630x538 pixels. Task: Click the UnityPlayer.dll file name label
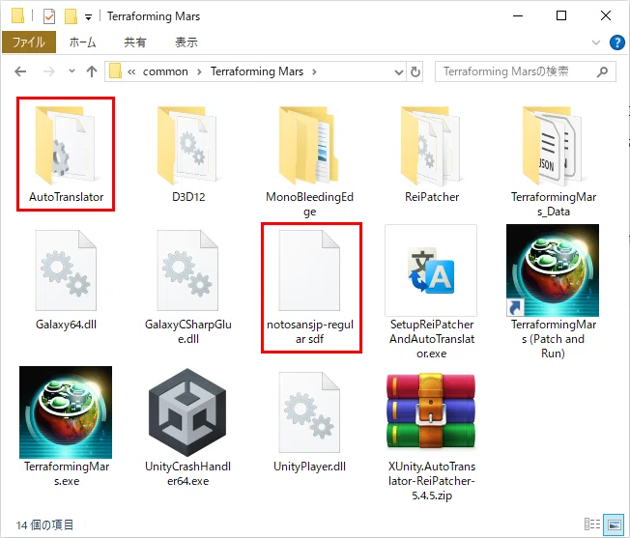point(309,467)
